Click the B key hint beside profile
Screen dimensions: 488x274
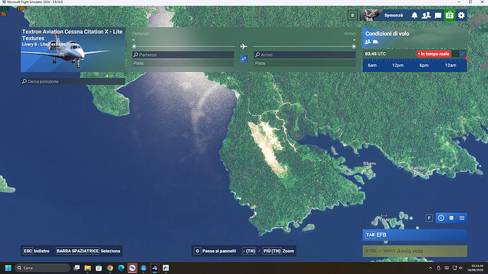[x=352, y=16]
